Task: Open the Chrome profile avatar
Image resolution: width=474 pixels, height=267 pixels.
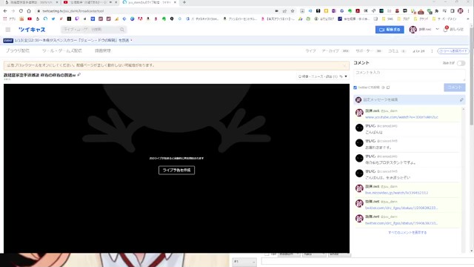Action: (x=461, y=11)
